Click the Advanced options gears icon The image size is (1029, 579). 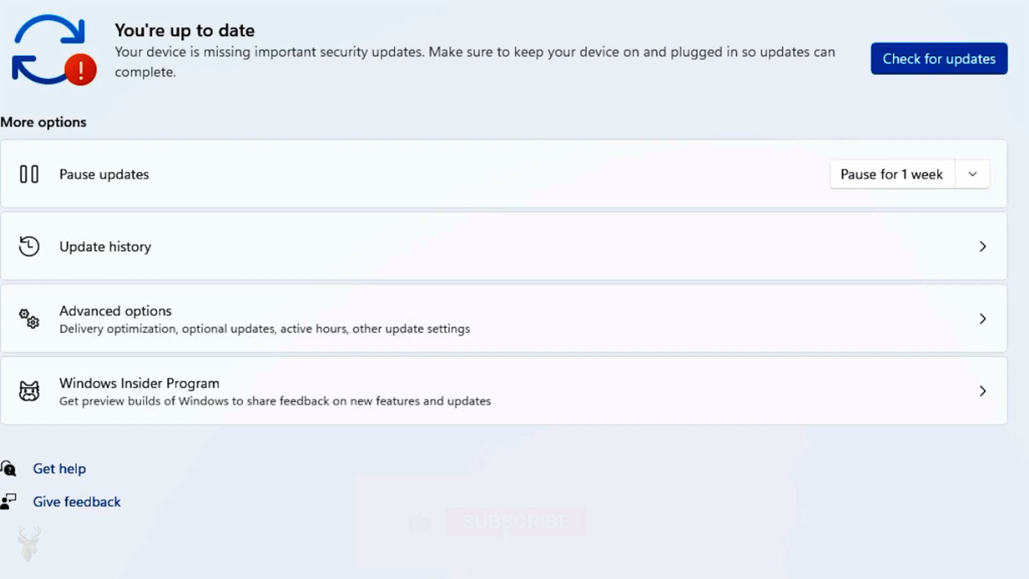coord(29,318)
